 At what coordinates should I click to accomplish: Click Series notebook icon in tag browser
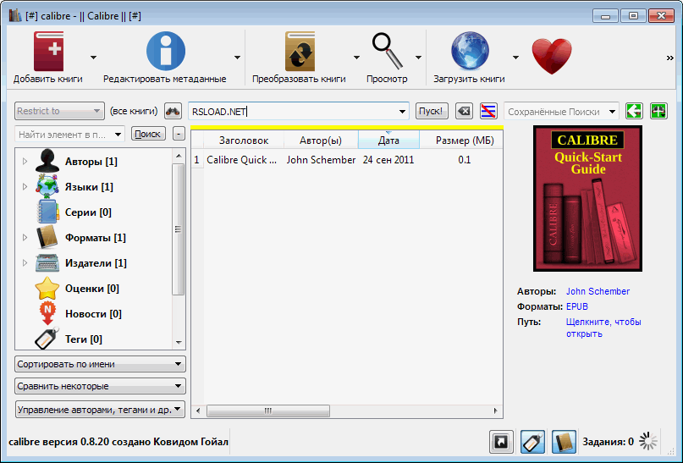coord(47,212)
